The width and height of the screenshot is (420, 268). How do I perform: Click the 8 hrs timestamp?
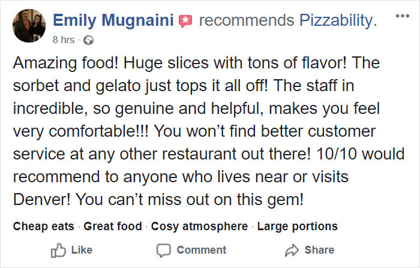pos(64,40)
